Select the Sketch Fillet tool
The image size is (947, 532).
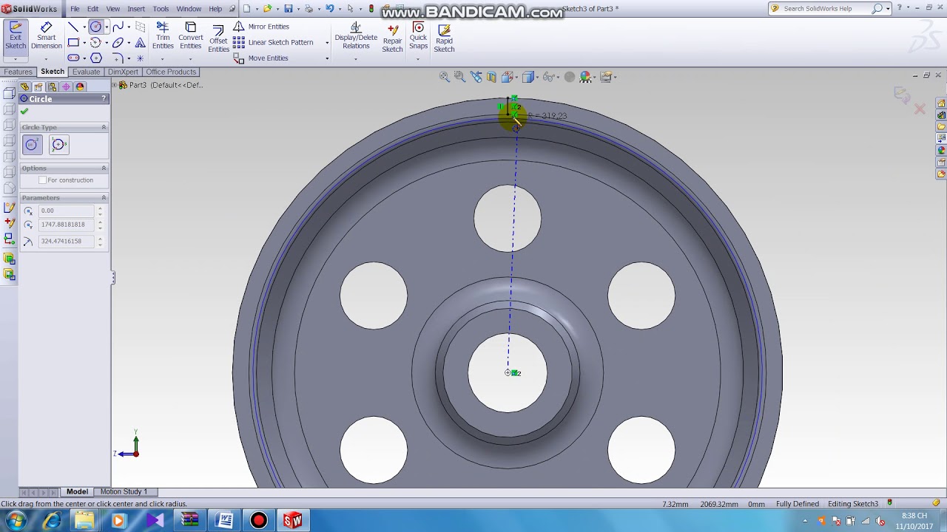point(118,58)
